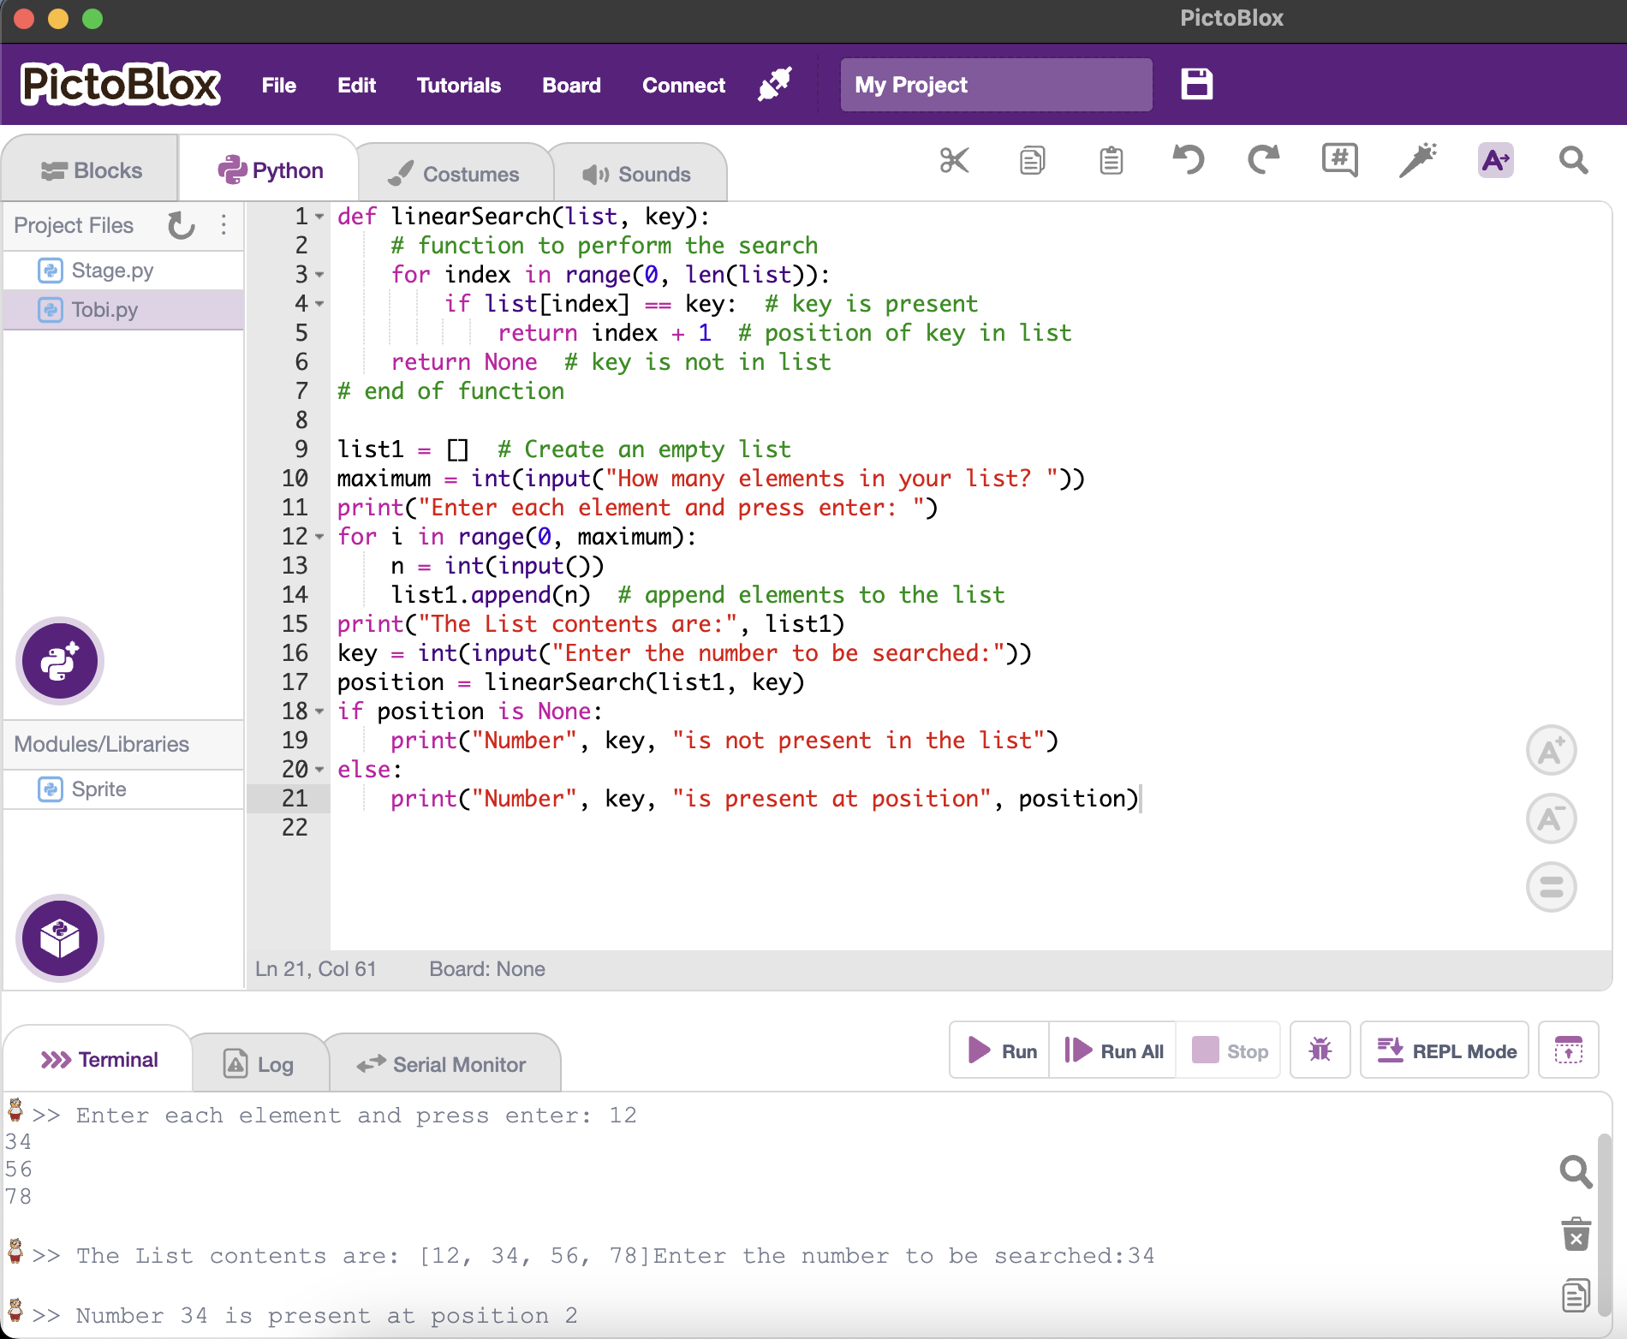This screenshot has width=1627, height=1339.
Task: Enable REPL Mode
Action: (1445, 1050)
